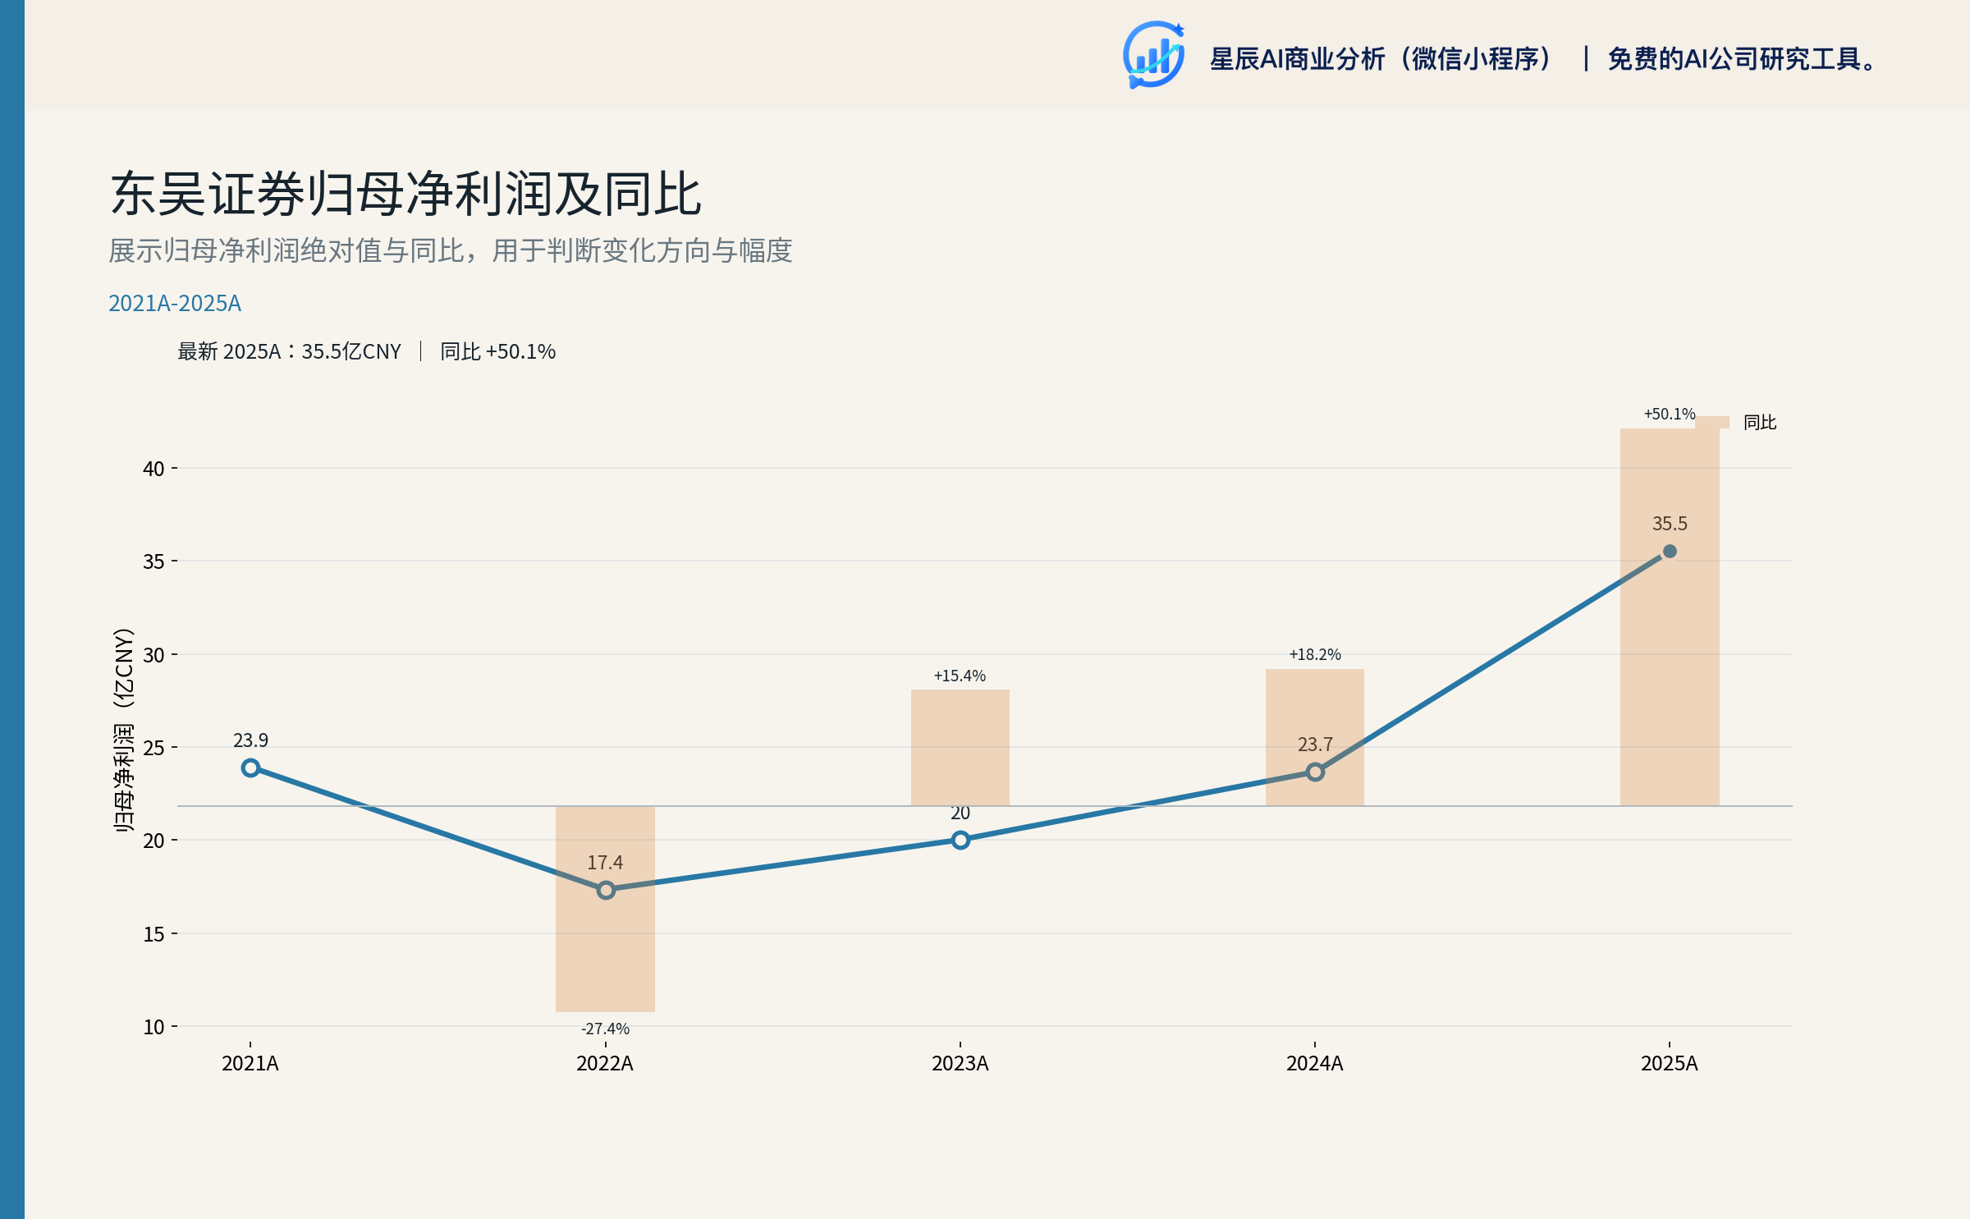
Task: Click the -27.4% bar label
Action: 605,1029
